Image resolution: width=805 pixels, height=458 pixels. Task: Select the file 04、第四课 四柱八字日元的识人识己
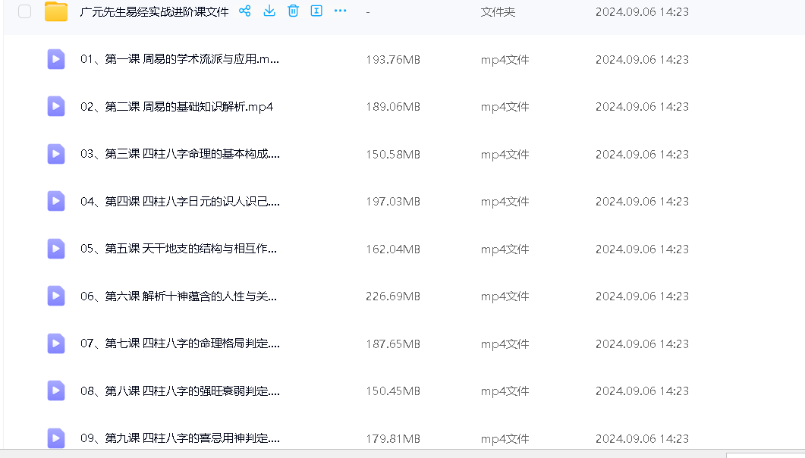tap(180, 202)
